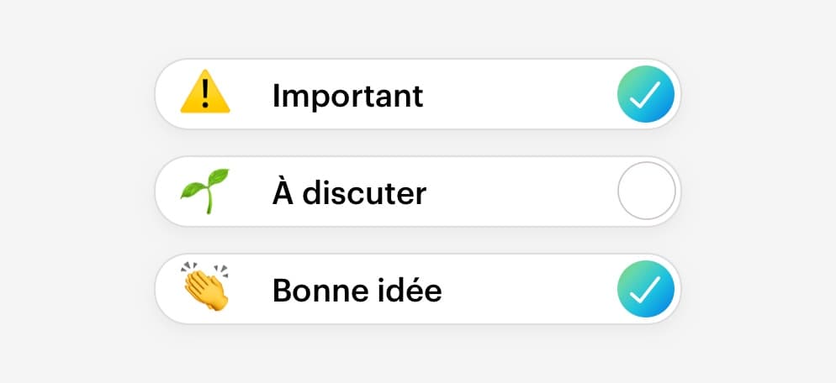Tap the applause icon beside Bonne idée
This screenshot has width=836, height=383.
point(205,286)
